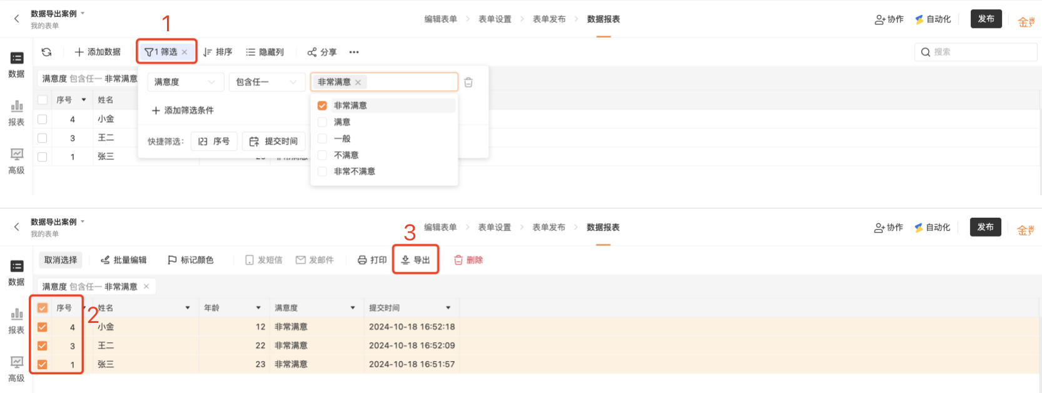Click 隐藏列 in the top toolbar
The width and height of the screenshot is (1042, 393).
265,52
